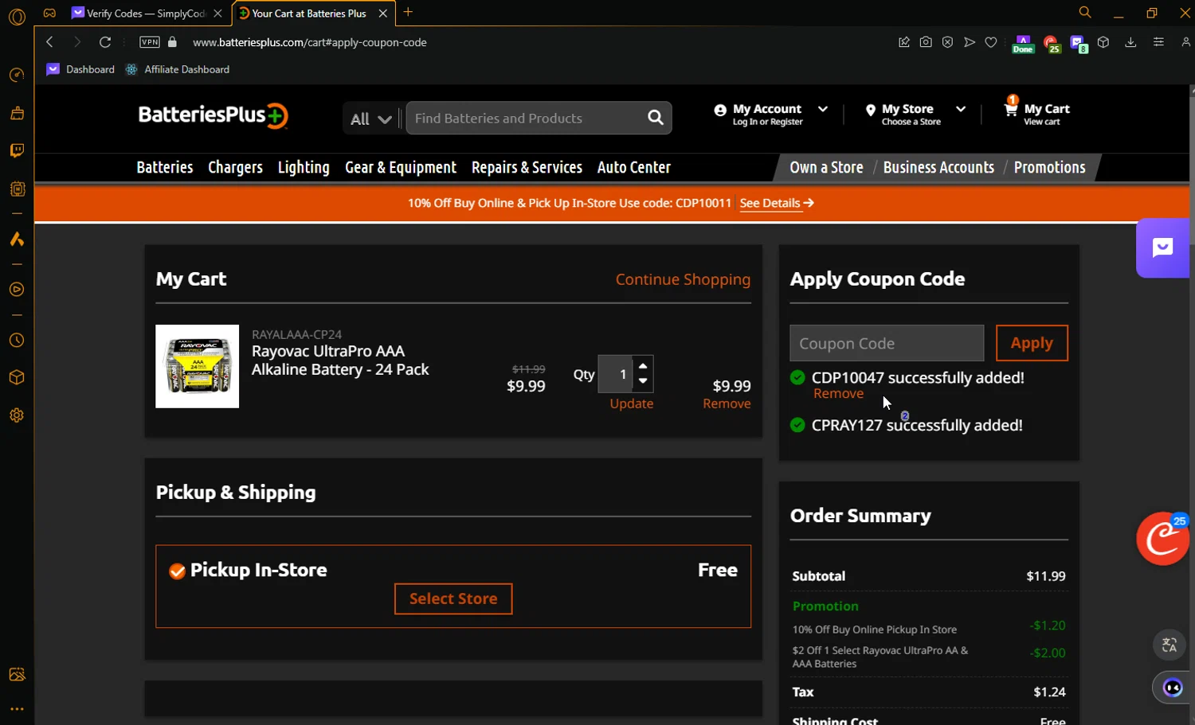Open the Business Accounts link
The width and height of the screenshot is (1195, 725).
[938, 167]
